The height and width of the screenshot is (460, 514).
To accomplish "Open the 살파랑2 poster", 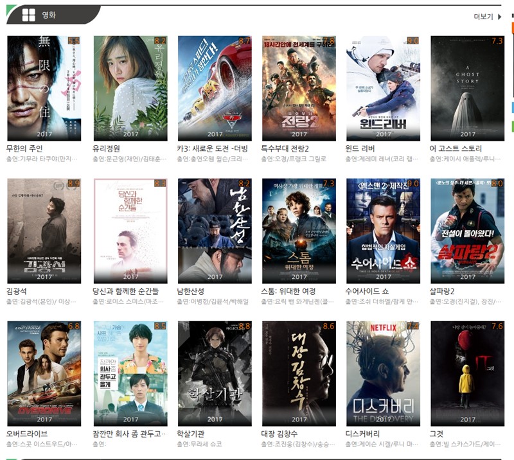I will click(x=468, y=231).
